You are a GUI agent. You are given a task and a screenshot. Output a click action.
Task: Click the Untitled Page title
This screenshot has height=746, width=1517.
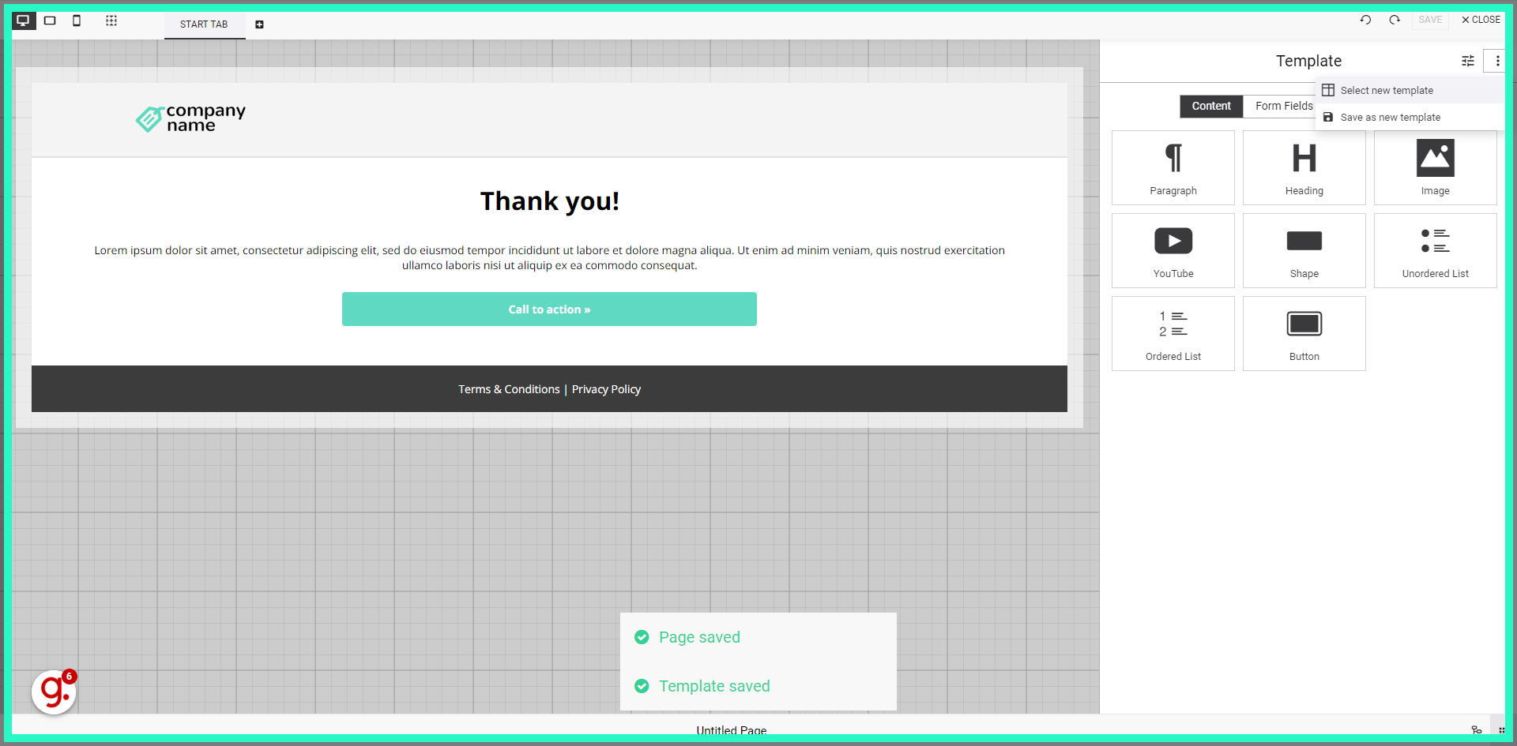click(x=732, y=730)
